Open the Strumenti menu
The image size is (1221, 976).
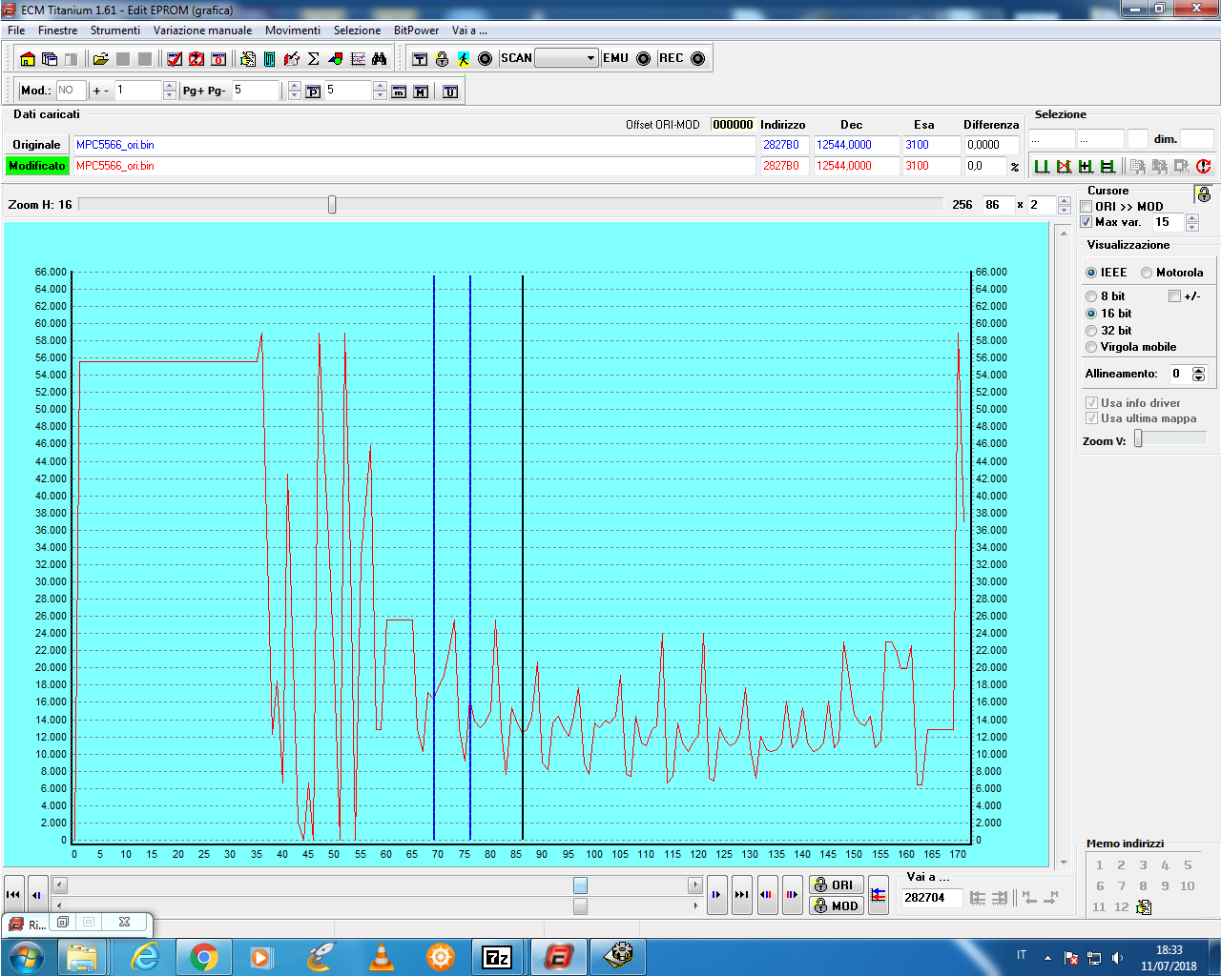click(x=114, y=30)
